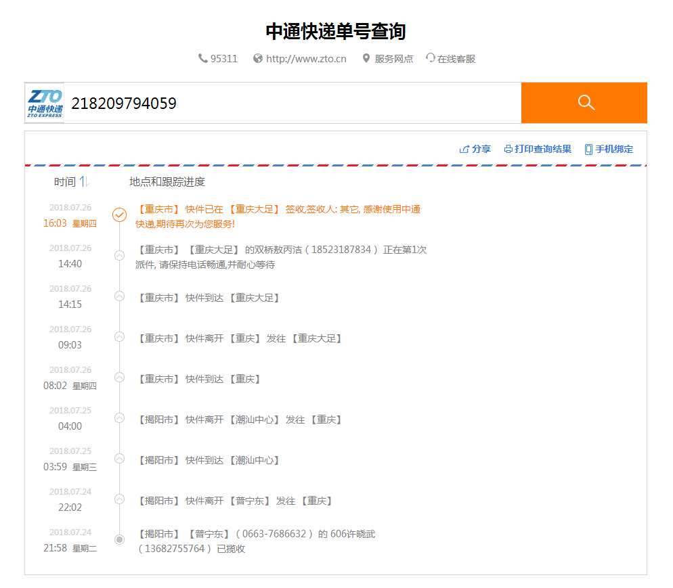Click the timeline marker for 14:15 entry
The image size is (673, 588).
click(x=120, y=296)
